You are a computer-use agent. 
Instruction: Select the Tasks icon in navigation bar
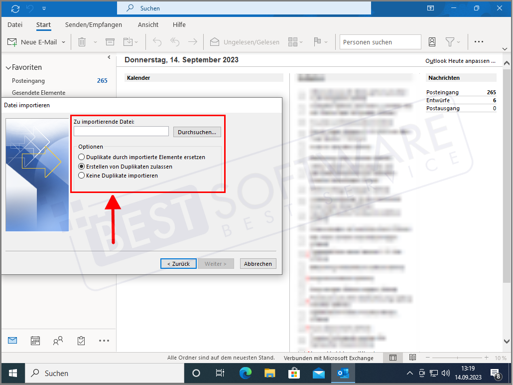(x=81, y=341)
